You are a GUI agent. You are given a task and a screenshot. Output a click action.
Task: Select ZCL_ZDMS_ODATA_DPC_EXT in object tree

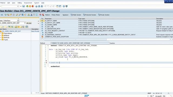11,31
